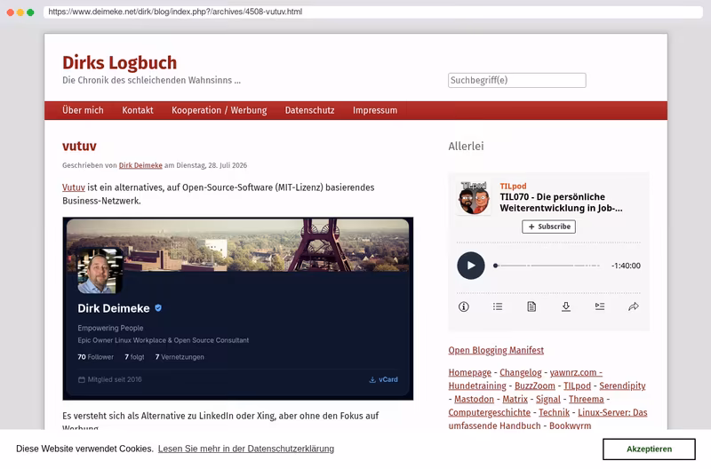
Task: Click the share arrow icon in podcast player
Action: point(634,306)
